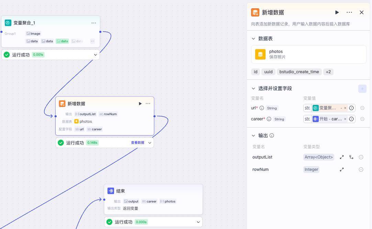Open the more options (...) icon in panel header

[x=349, y=12]
